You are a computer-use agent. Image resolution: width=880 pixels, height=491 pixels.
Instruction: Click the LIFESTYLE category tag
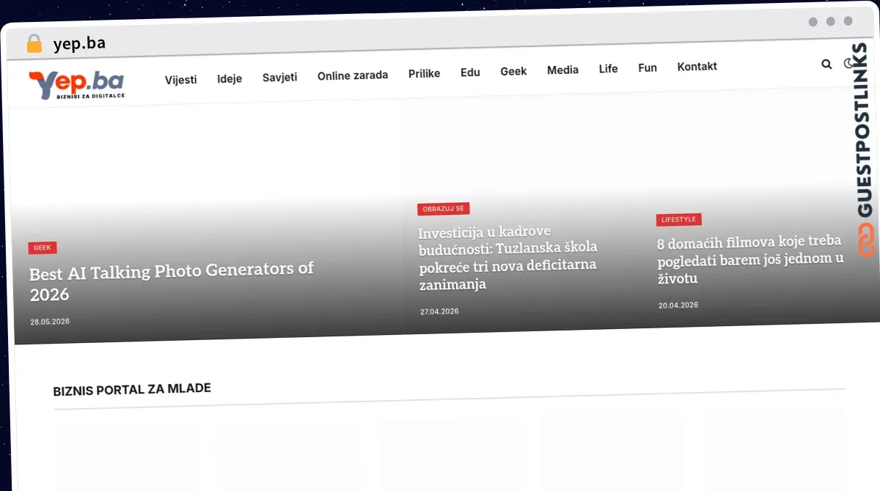coord(678,219)
